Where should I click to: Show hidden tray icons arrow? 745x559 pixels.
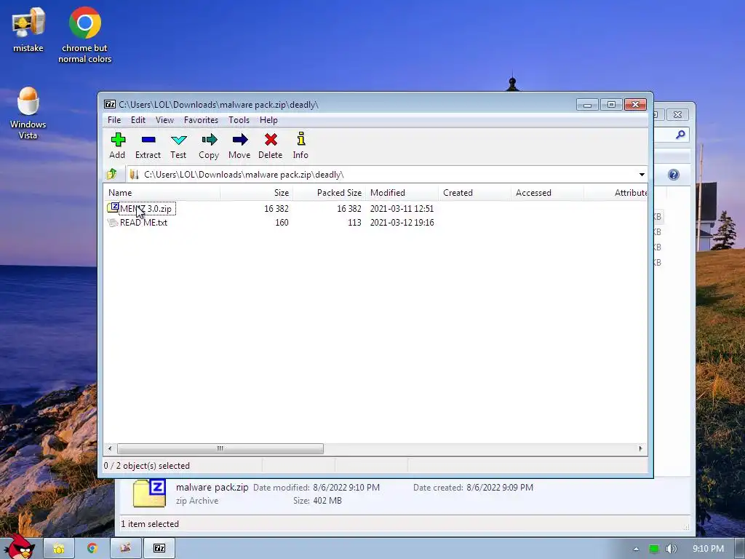pyautogui.click(x=636, y=549)
